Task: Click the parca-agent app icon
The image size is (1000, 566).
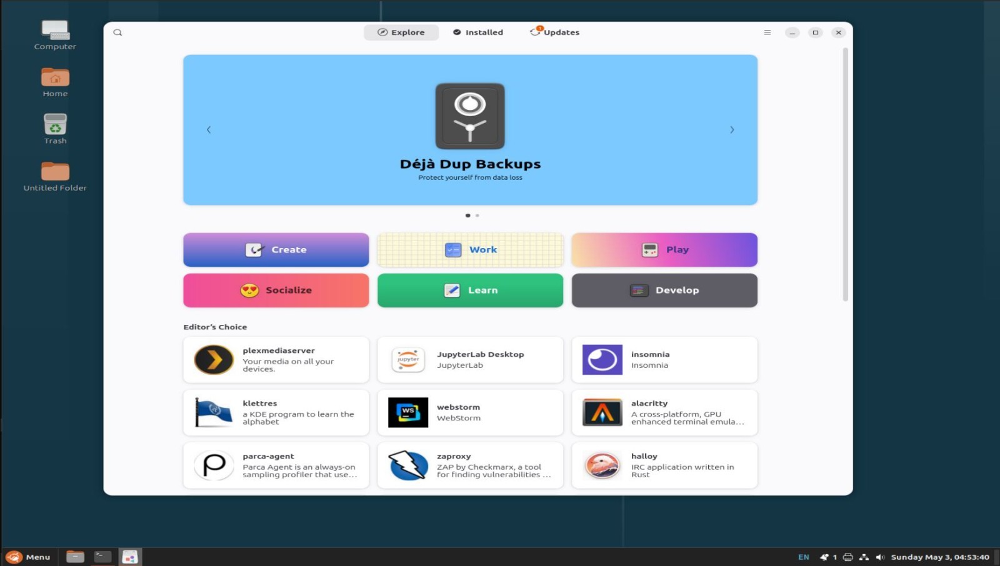Action: coord(214,465)
